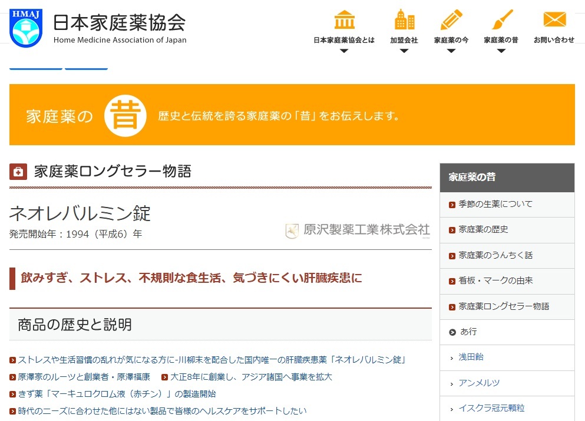Open sidebar item 家庭薬ロングセラー物語
Viewport: 585px width, 421px height.
click(507, 307)
